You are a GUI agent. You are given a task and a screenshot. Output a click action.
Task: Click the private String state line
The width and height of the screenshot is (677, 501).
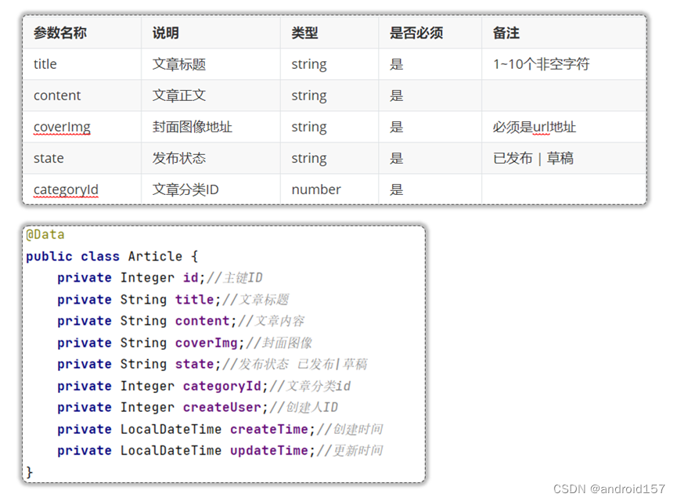tap(212, 364)
